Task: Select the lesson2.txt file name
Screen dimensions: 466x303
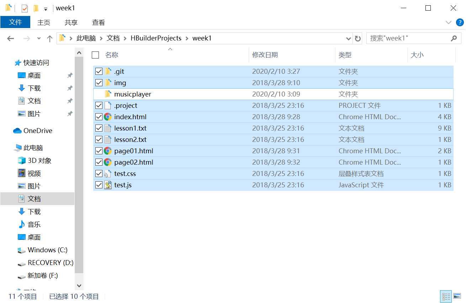Action: coord(130,139)
